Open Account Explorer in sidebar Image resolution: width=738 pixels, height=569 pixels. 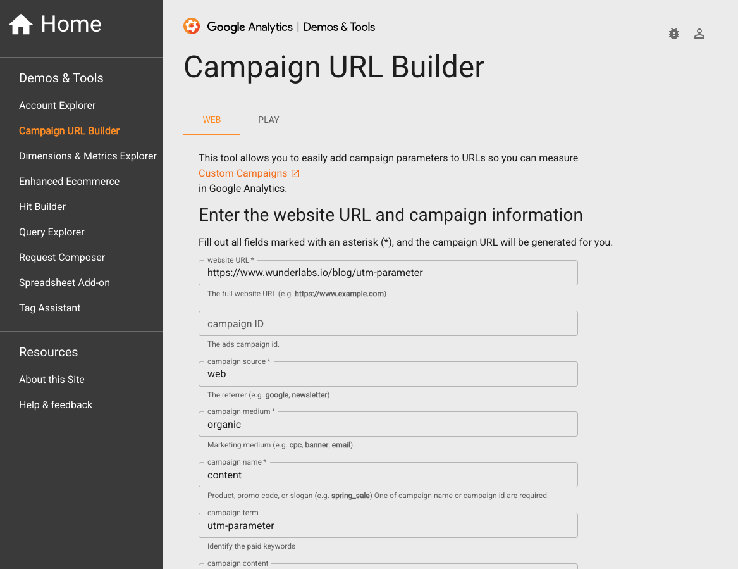(58, 106)
